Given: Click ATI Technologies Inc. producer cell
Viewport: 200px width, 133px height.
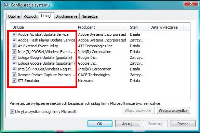Looking at the screenshot, I should click(96, 46).
